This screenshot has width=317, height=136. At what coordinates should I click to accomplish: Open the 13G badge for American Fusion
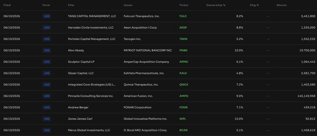coord(46,96)
